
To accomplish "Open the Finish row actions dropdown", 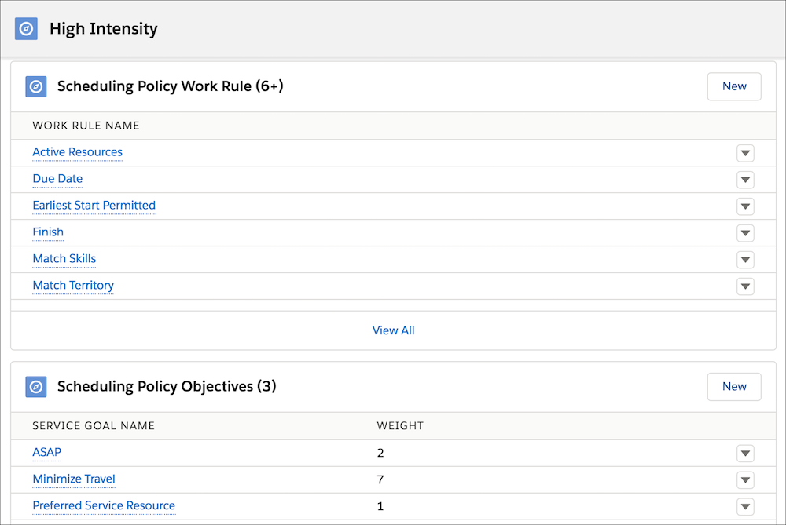I will [x=745, y=233].
